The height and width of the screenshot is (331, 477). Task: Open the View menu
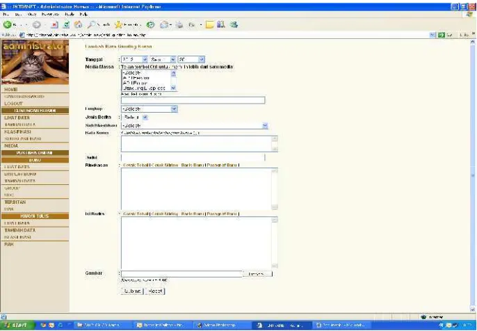(x=32, y=15)
